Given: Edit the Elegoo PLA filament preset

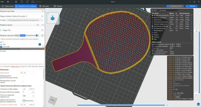Looking at the screenshot, I should pos(42,30).
